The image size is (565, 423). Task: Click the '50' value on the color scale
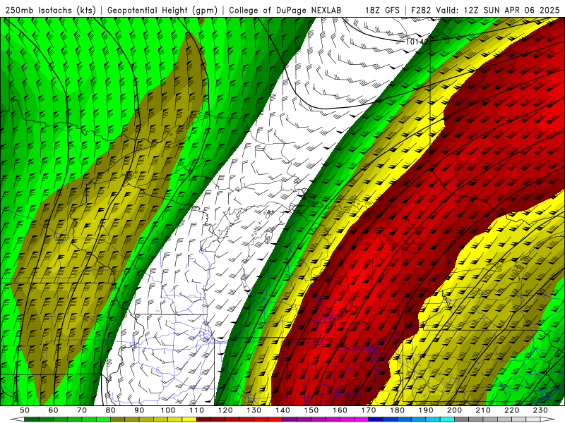point(24,410)
